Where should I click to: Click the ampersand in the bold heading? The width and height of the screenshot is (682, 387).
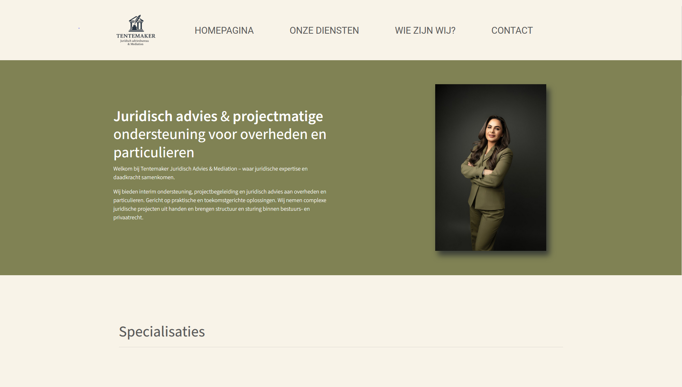[x=225, y=116]
